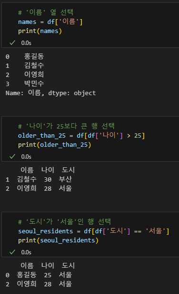
Task: Click the code line print(older_than_25)
Action: 54,144
